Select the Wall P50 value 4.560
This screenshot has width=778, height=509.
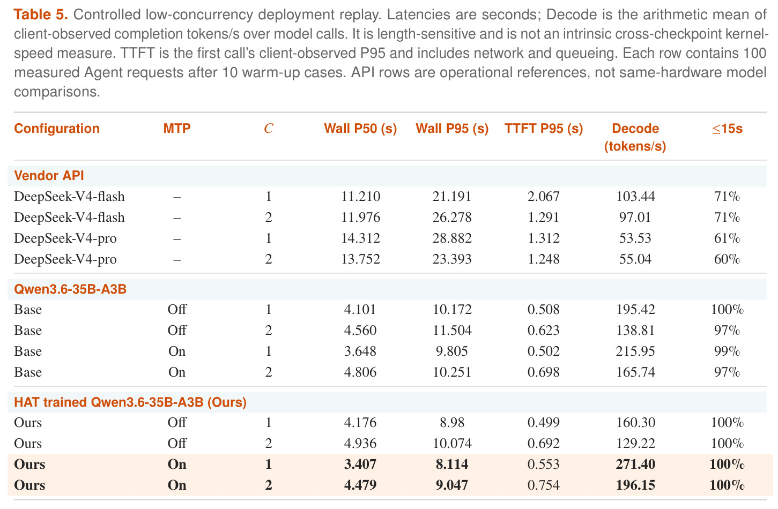point(360,331)
